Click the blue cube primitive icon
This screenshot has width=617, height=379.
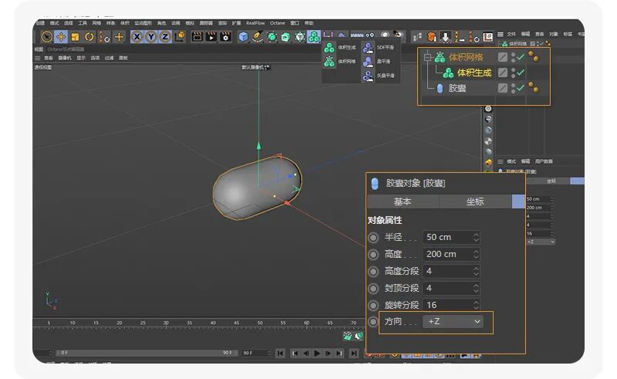(x=243, y=37)
